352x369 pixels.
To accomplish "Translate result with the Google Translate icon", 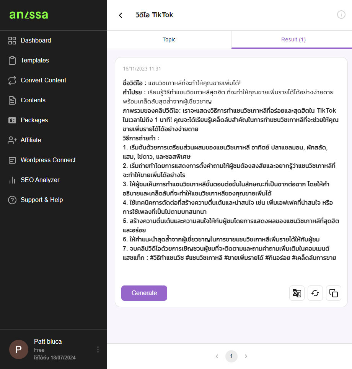I will (x=297, y=293).
